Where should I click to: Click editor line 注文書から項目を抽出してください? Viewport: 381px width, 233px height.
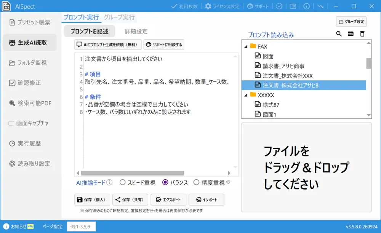pyautogui.click(x=124, y=59)
